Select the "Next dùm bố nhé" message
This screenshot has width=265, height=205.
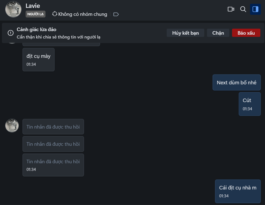click(x=236, y=82)
